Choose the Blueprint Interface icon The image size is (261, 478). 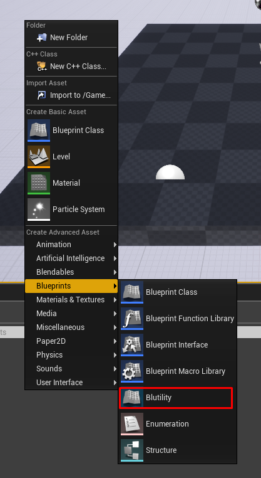point(132,345)
